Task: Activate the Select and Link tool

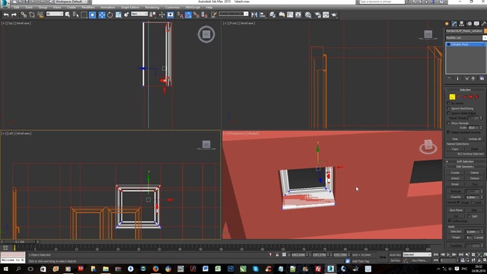Action: 24,14
